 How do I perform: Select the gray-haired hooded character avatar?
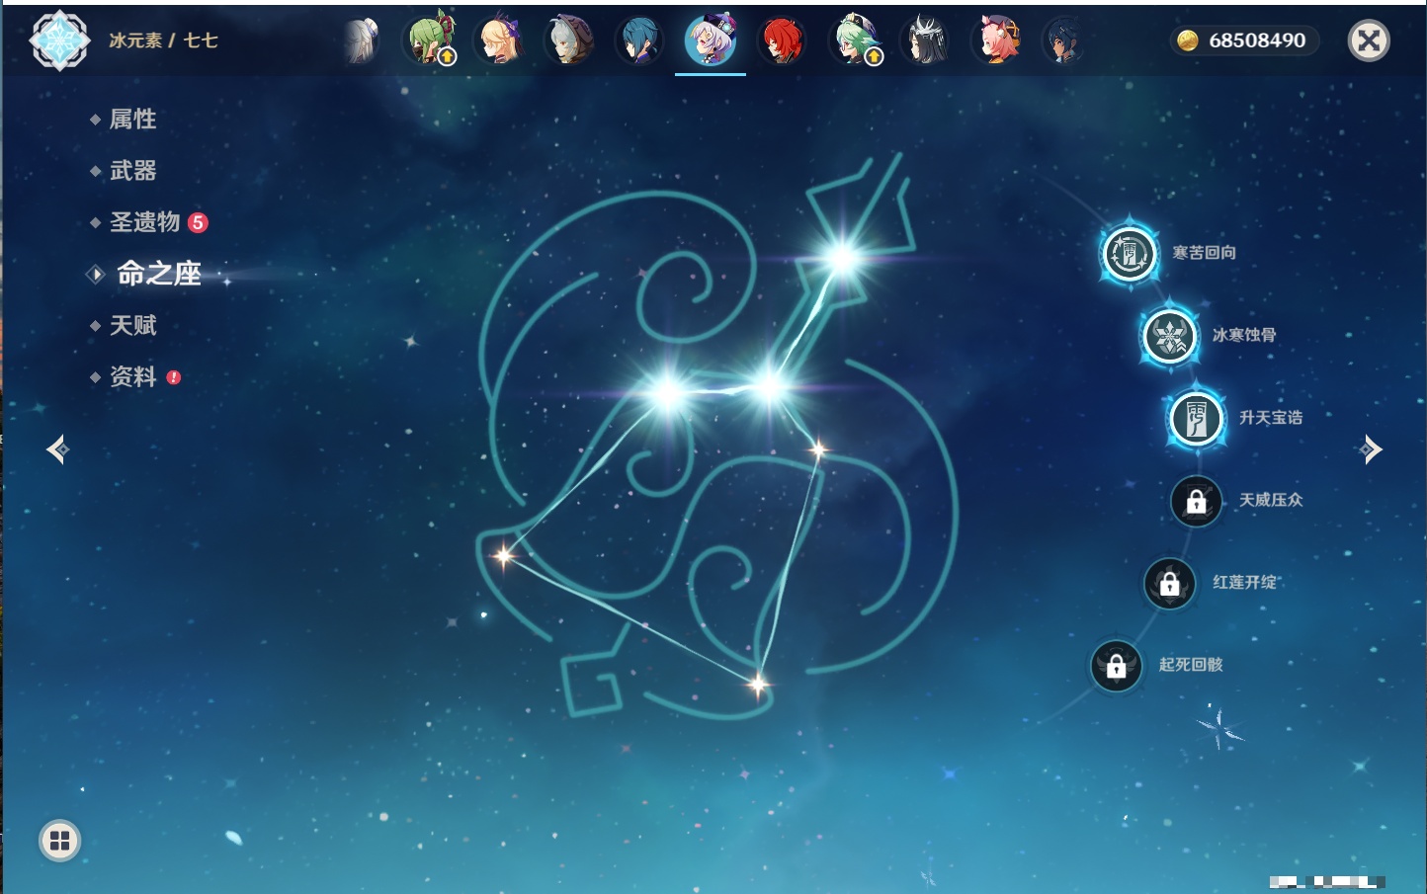[570, 41]
